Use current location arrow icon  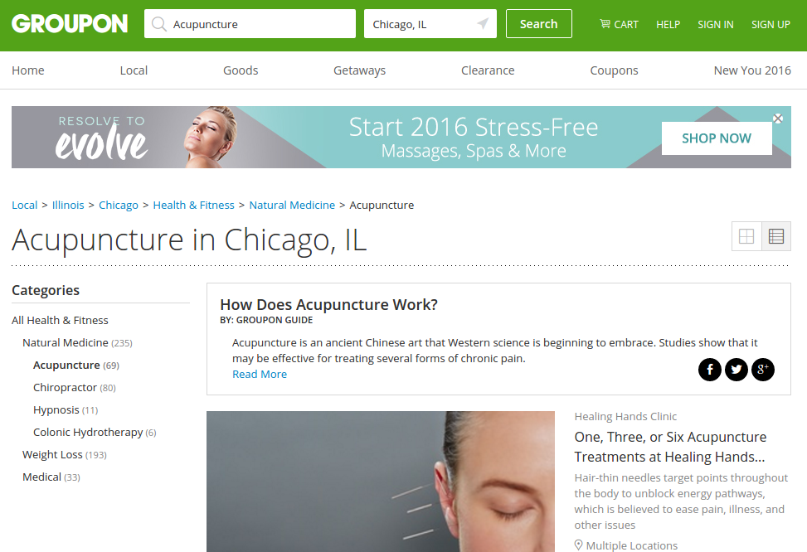point(483,23)
